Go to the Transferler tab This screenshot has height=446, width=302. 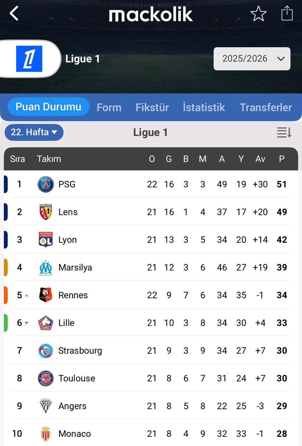click(x=266, y=107)
